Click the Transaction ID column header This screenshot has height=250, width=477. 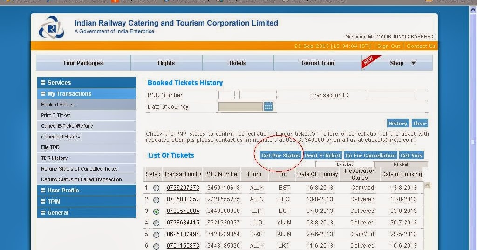[183, 174]
